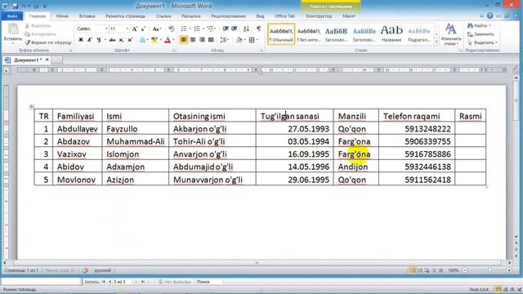Viewport: 523px width, 294px height.
Task: Increase paragraph indent
Action: pos(235,29)
